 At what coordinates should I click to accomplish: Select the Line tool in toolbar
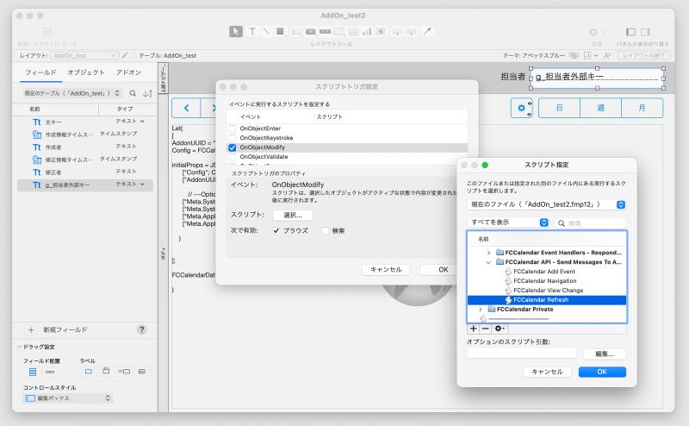[x=266, y=31]
